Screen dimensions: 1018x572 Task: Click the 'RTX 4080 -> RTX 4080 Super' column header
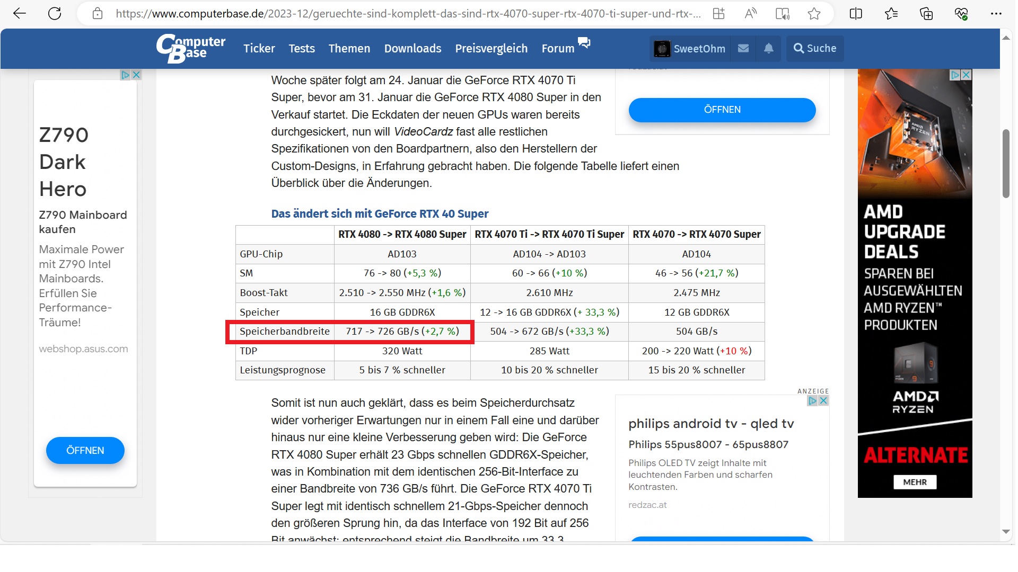(402, 235)
